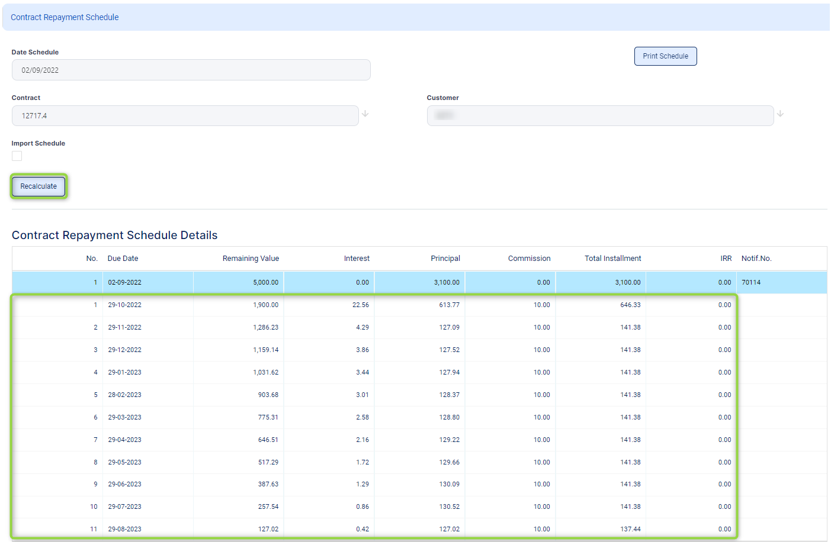This screenshot has height=542, width=831.
Task: Select the installment row due 29-10-2022
Action: 124,305
